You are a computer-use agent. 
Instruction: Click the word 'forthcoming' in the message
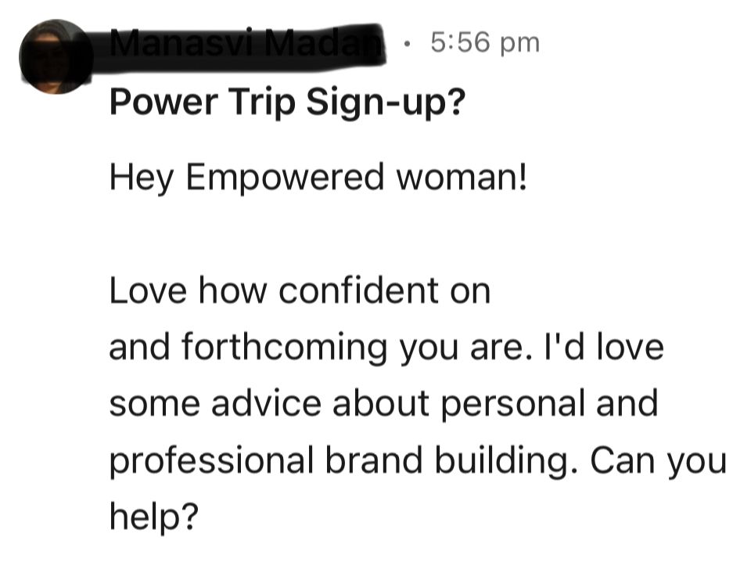[284, 349]
